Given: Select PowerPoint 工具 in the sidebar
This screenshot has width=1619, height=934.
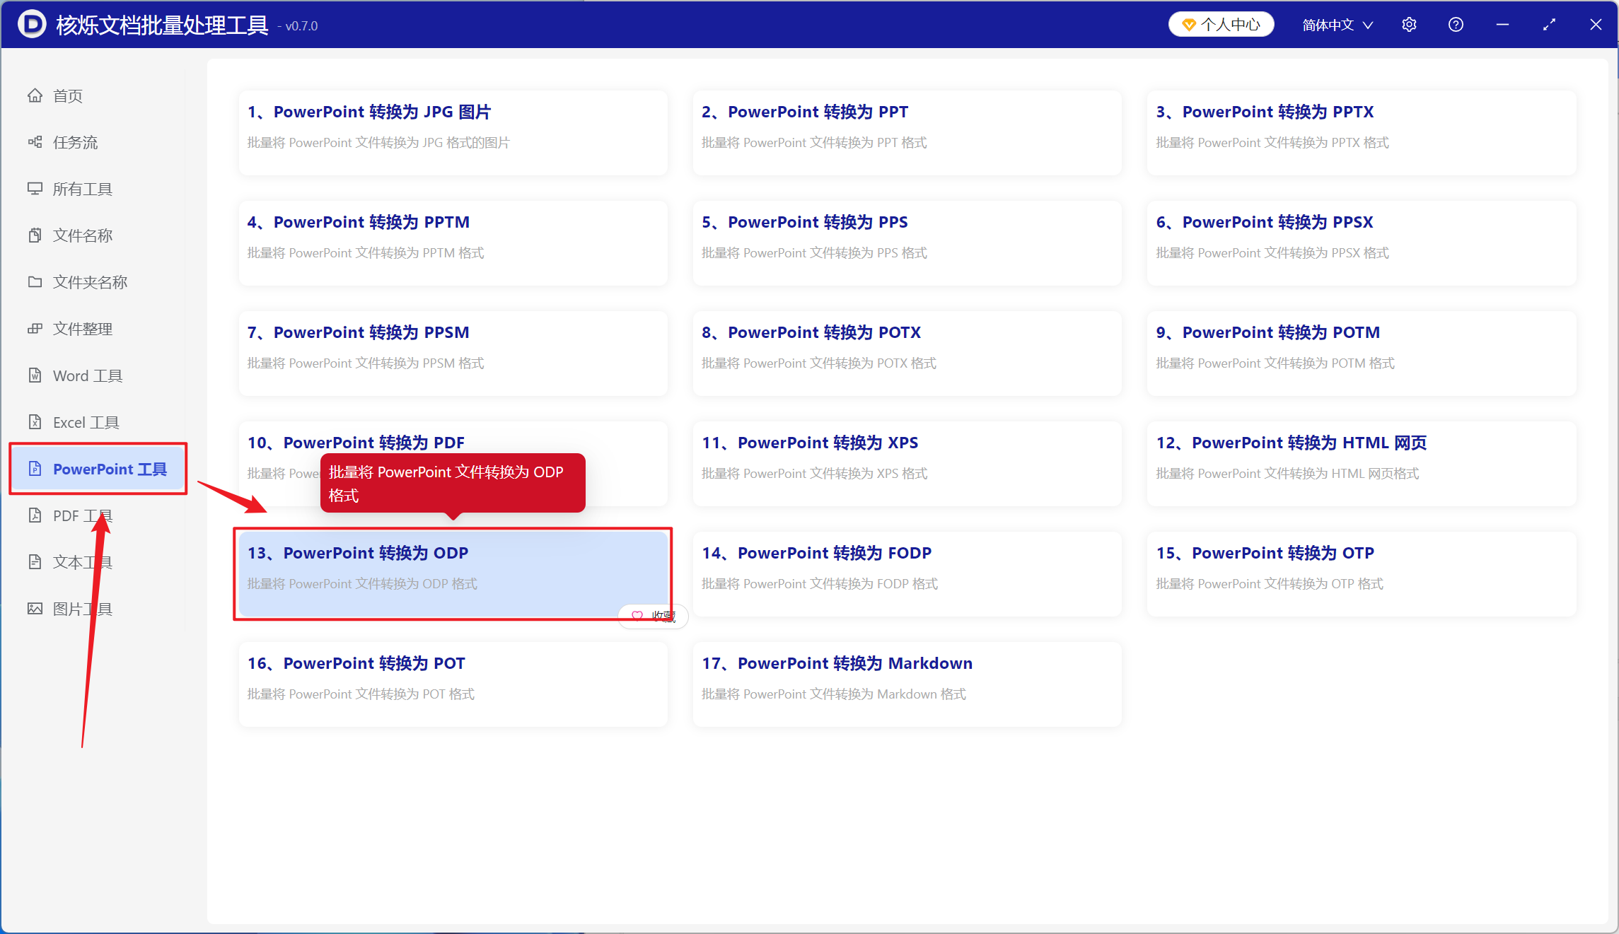Looking at the screenshot, I should [98, 469].
